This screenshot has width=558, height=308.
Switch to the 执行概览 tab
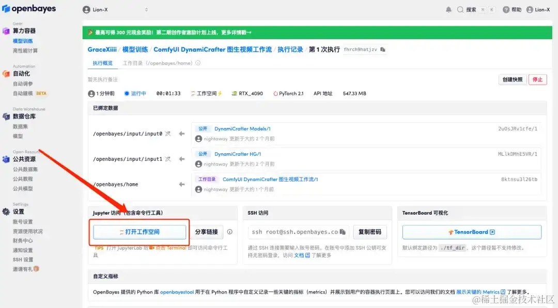(x=102, y=63)
